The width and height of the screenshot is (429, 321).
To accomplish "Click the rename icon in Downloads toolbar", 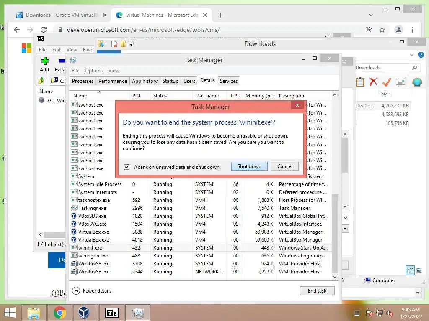I will (400, 82).
